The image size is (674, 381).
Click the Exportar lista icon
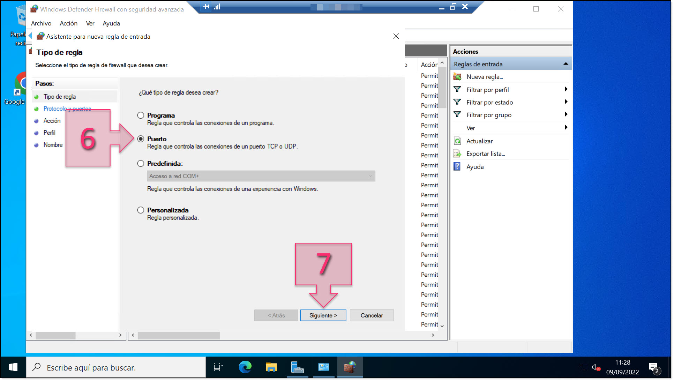pyautogui.click(x=457, y=154)
